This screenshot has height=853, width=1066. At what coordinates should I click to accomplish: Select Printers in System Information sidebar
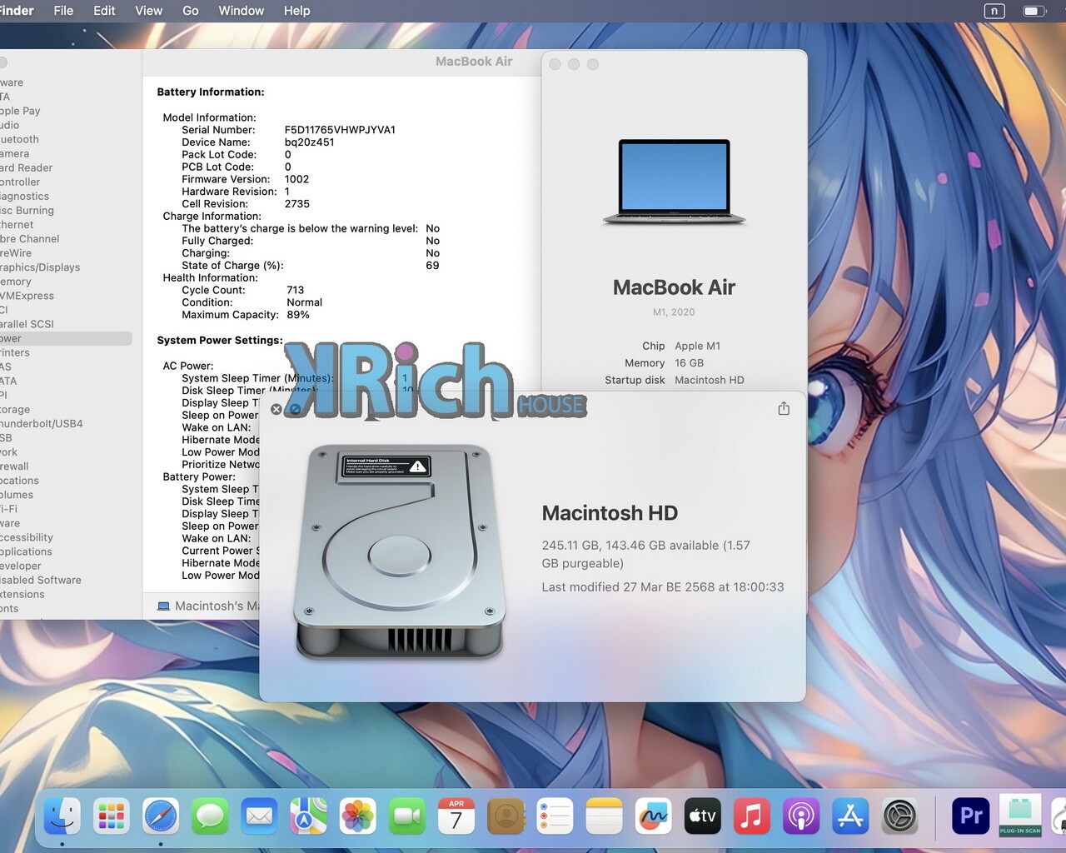pos(15,352)
